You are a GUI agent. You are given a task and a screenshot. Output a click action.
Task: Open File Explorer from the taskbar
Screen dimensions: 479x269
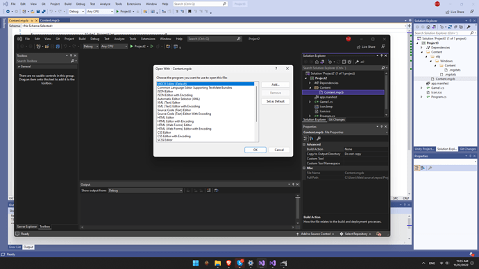pyautogui.click(x=217, y=263)
